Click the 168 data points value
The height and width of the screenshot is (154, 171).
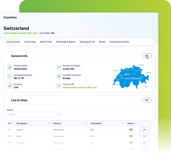coord(92,130)
